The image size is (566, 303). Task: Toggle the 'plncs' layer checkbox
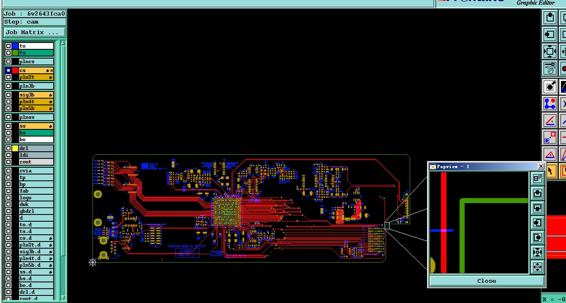(x=8, y=62)
